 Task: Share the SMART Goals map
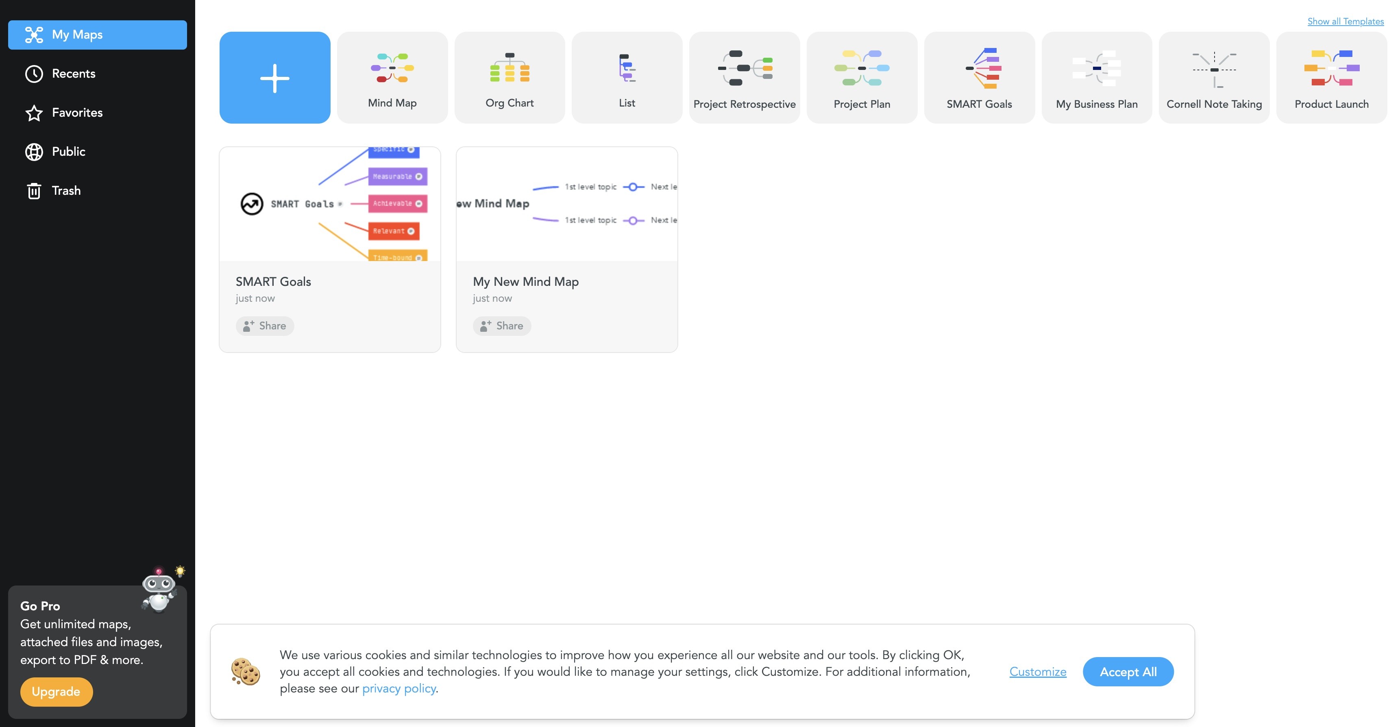(x=265, y=326)
